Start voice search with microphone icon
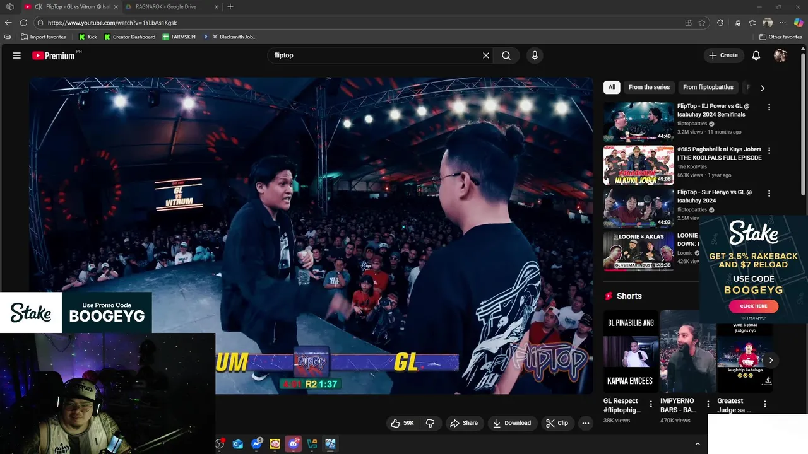The width and height of the screenshot is (808, 454). tap(535, 55)
